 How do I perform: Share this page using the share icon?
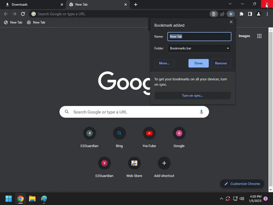(x=222, y=14)
